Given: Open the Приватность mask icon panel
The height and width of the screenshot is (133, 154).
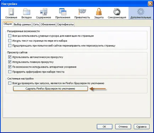Looking at the screenshot, I should click(82, 13).
